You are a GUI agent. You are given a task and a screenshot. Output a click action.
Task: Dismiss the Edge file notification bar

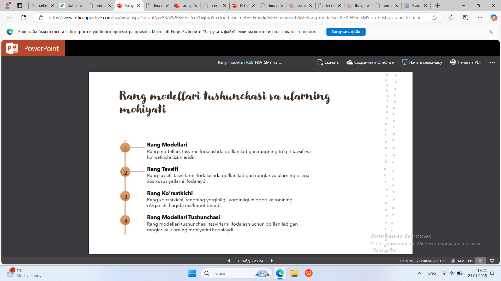point(491,32)
